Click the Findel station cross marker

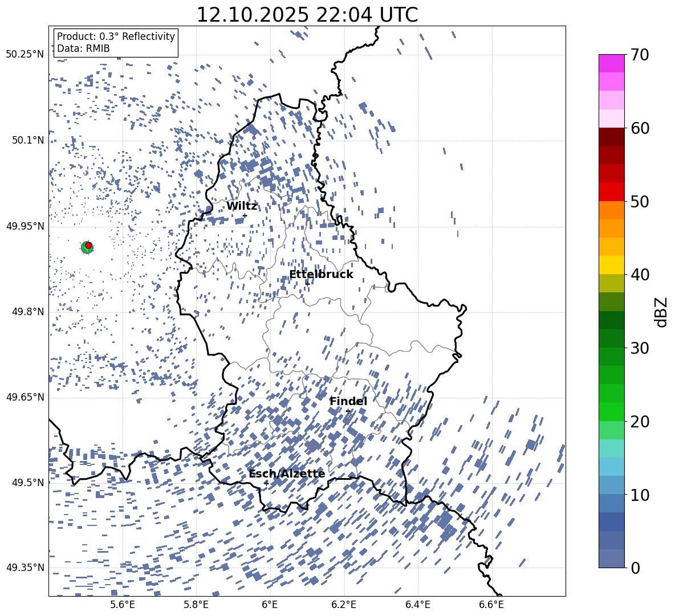click(x=348, y=411)
